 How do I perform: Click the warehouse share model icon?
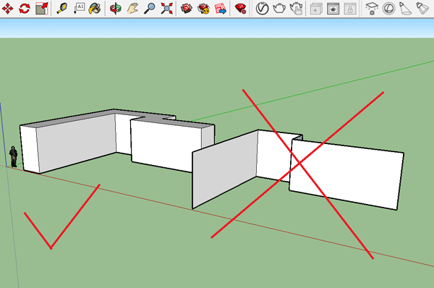tap(203, 9)
